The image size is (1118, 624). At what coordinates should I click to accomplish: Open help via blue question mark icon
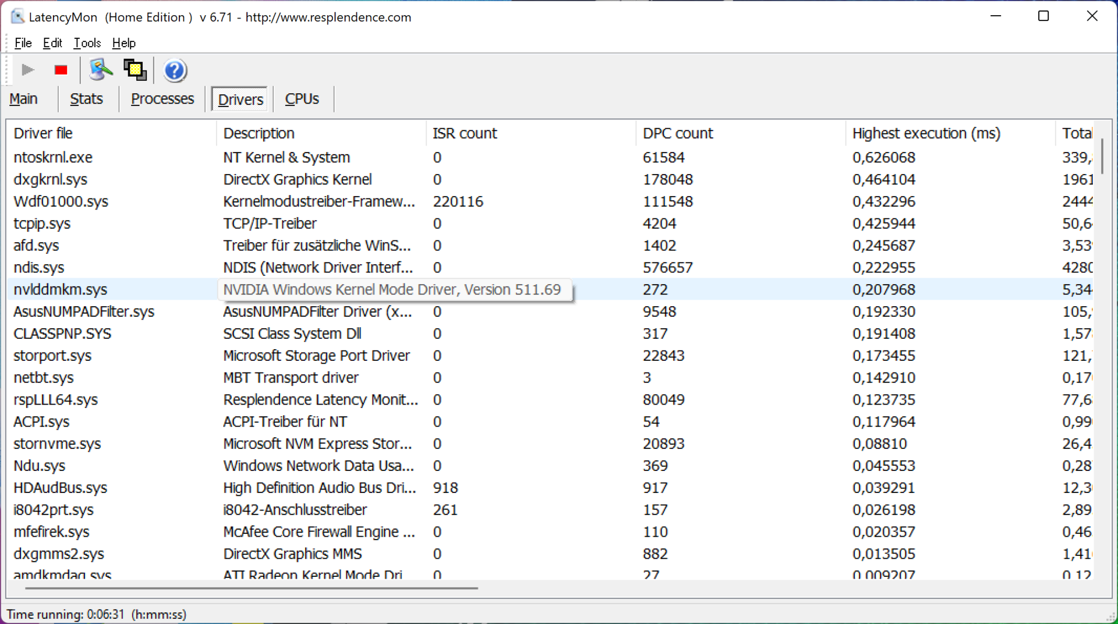(175, 70)
